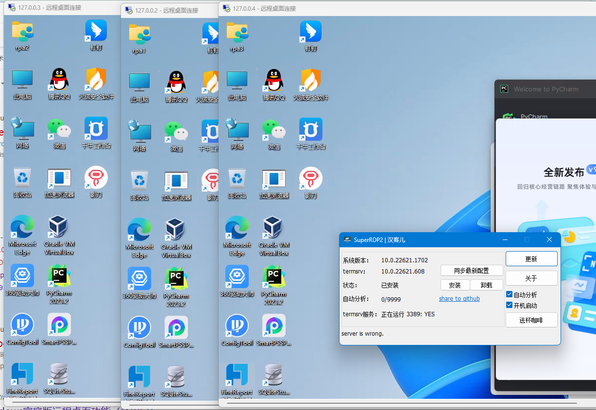Screen dimensions: 596x410
Task: Uncheck the 自动分析 checkbox in SuperRDP2
Action: pos(509,294)
